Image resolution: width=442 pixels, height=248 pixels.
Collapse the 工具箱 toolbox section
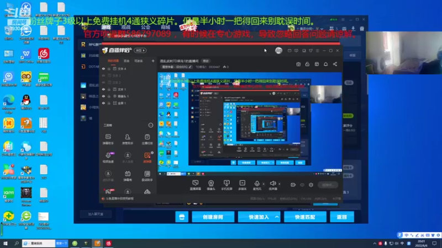click(150, 125)
